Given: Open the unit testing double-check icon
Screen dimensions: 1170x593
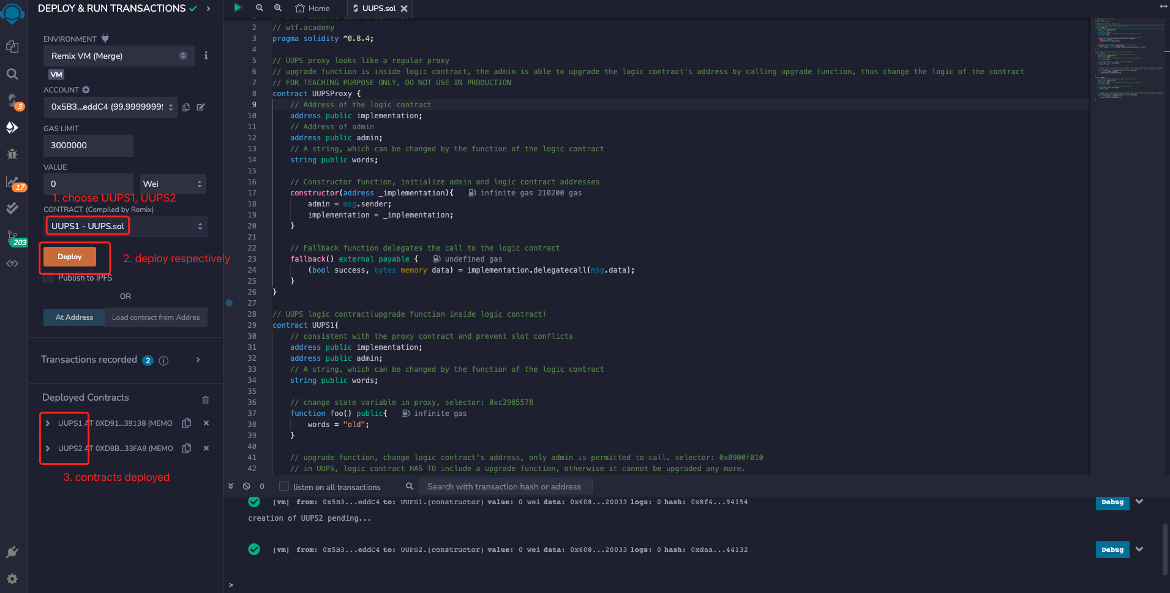Looking at the screenshot, I should coord(12,208).
